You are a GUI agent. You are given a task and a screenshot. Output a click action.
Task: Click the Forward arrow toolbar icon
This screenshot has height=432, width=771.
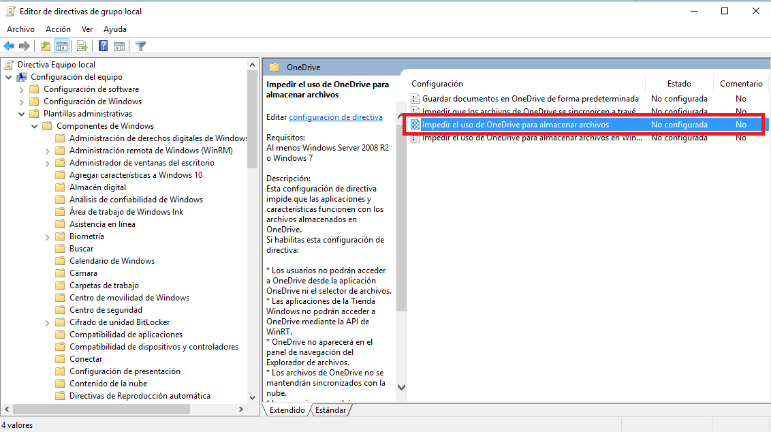point(24,46)
